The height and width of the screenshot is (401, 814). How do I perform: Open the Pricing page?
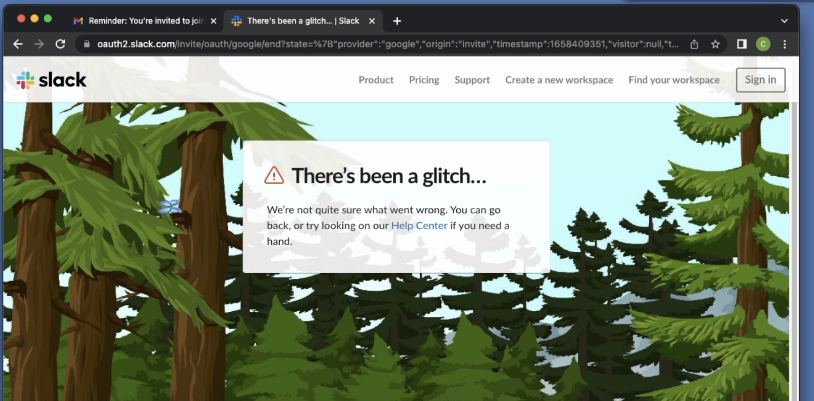[x=424, y=80]
